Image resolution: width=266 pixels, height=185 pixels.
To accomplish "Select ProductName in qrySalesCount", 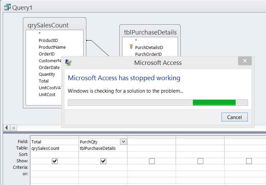I will tap(52, 47).
